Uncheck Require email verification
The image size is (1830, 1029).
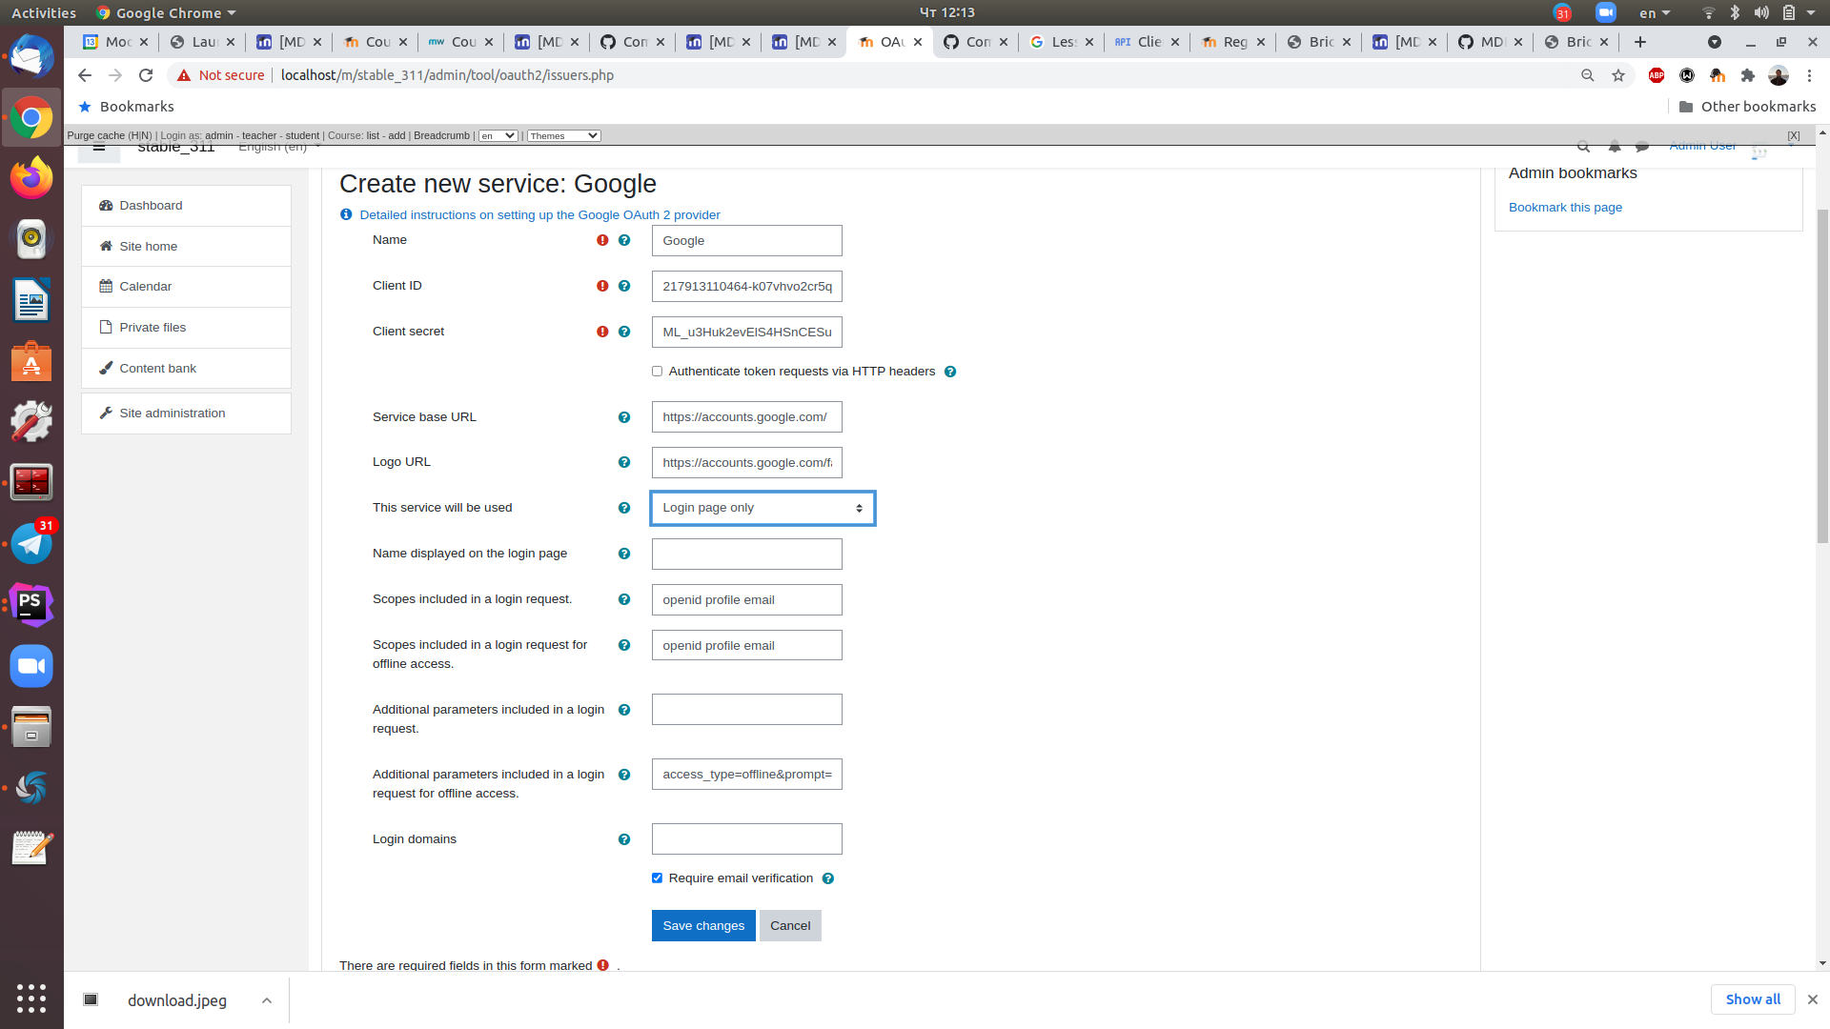[x=657, y=878]
